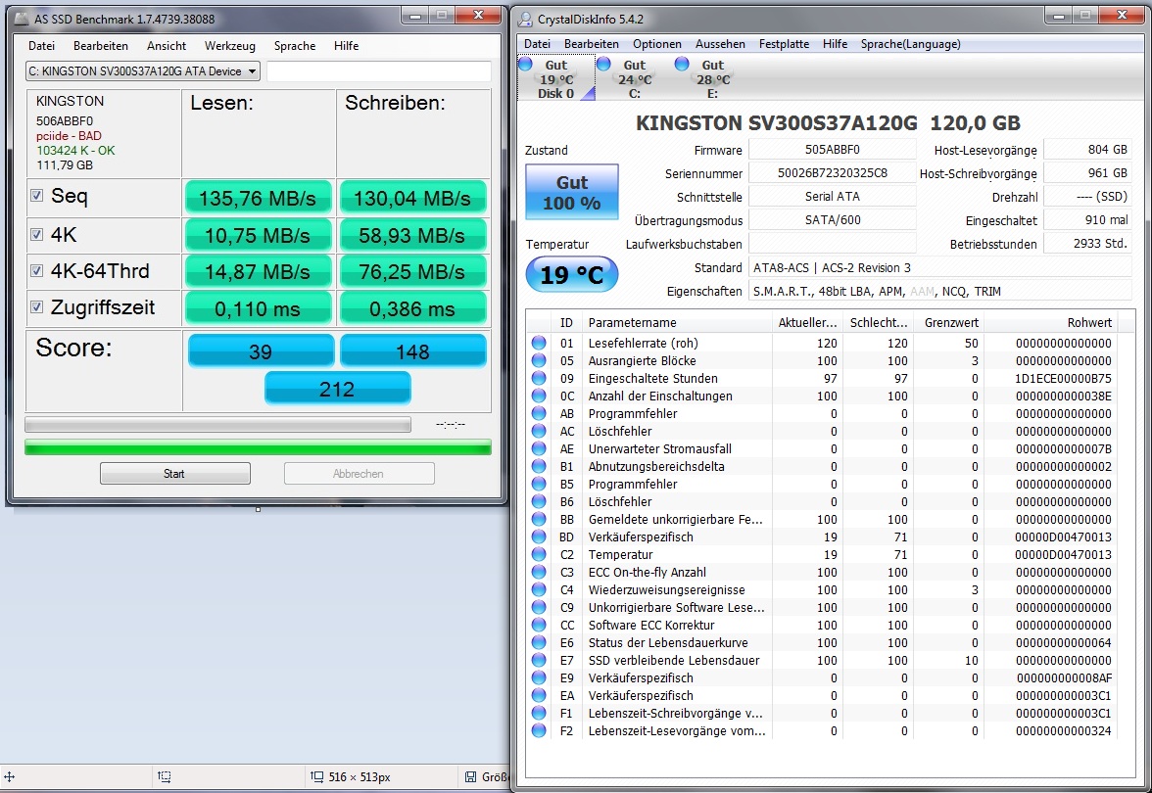Click the status orb for Unkorrigierbare Software Lese
1152x793 pixels.
[539, 607]
